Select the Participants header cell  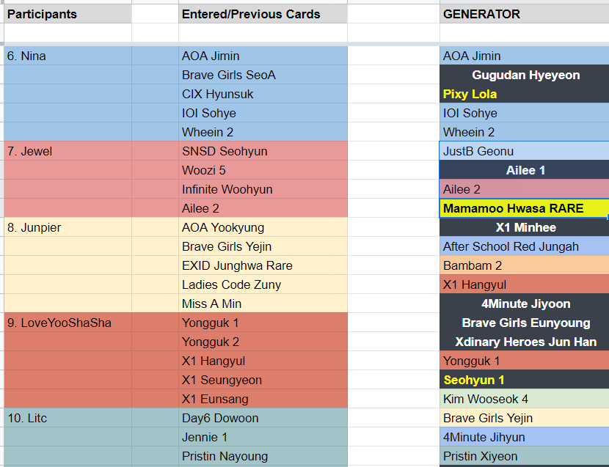pos(68,14)
